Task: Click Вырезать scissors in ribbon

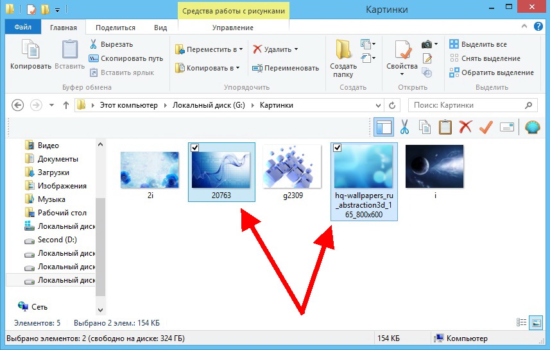Action: pyautogui.click(x=93, y=44)
